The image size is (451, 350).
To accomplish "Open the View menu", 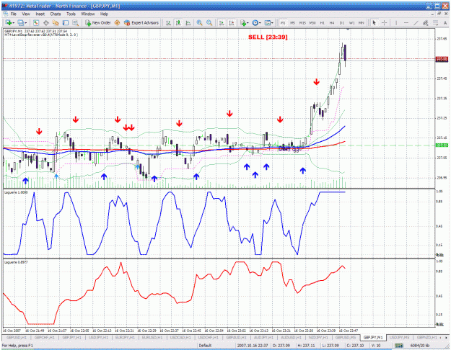I will pos(25,14).
